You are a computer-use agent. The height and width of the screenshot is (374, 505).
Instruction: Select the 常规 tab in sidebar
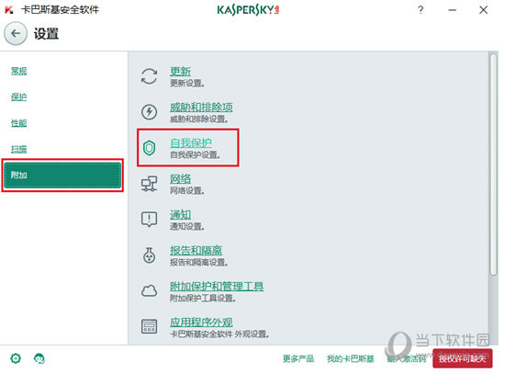click(18, 71)
